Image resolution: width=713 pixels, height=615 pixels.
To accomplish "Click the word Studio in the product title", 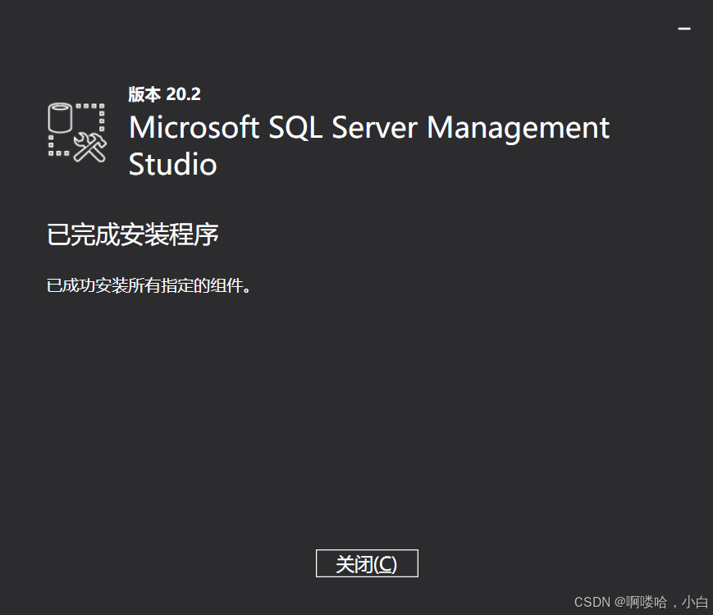I will [x=172, y=165].
